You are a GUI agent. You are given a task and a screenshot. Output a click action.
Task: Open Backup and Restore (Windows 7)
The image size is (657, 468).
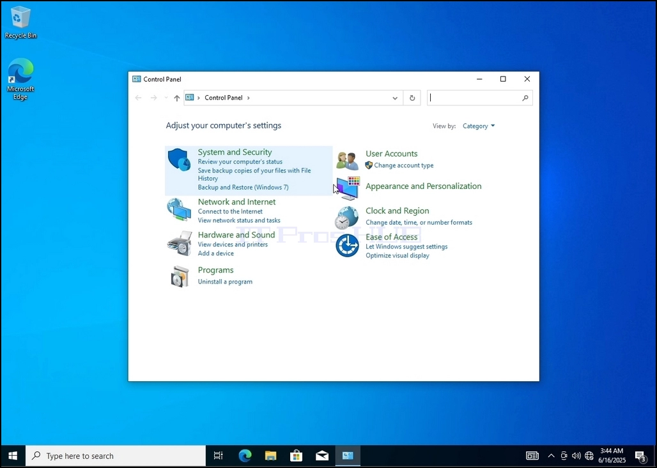point(243,187)
